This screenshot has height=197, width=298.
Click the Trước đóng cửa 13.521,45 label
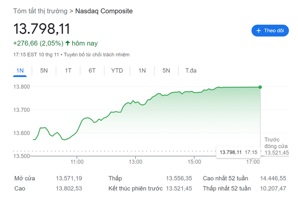(276, 146)
